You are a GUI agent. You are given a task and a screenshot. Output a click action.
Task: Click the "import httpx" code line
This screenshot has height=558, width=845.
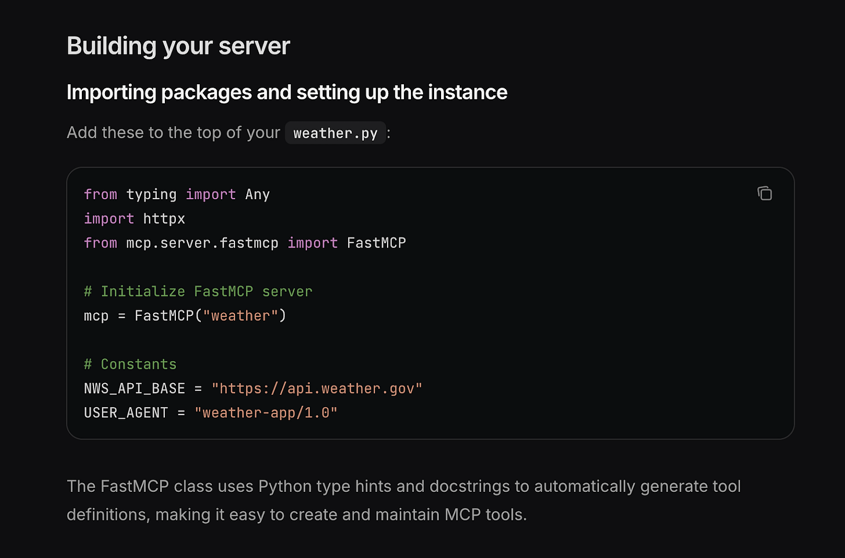point(134,218)
